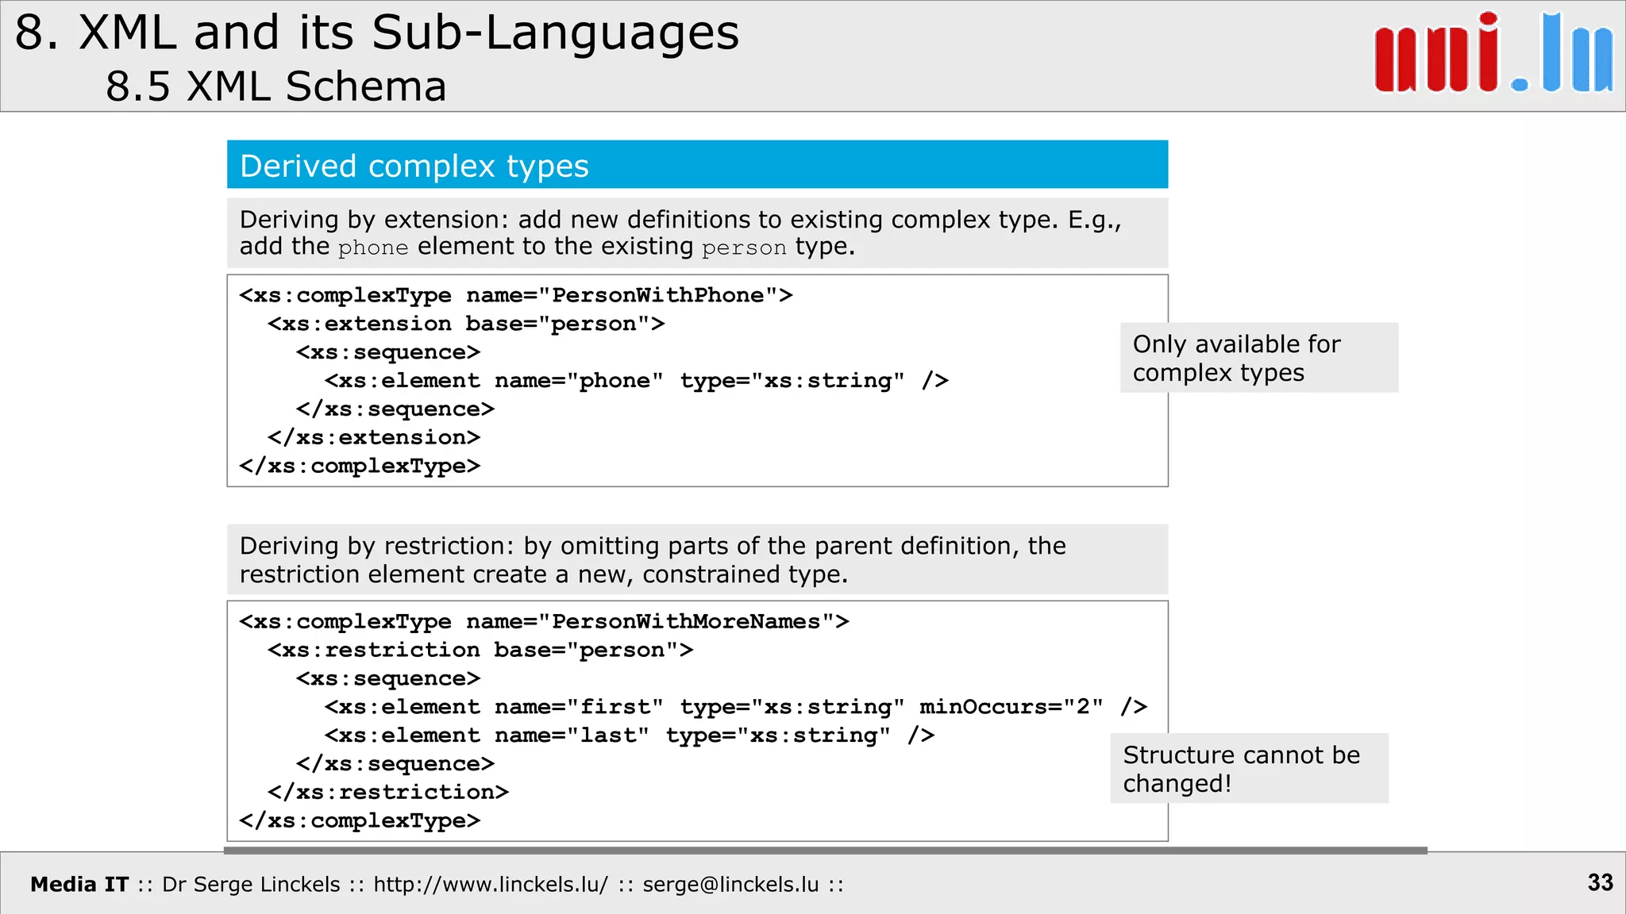Click the line xs:restriction base="person"
Screen dimensions: 1626x914
[480, 650]
